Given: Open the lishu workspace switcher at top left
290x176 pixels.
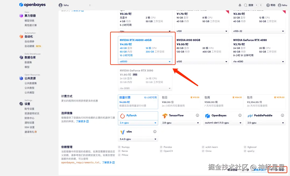Looking at the screenshot, I should pos(75,5).
